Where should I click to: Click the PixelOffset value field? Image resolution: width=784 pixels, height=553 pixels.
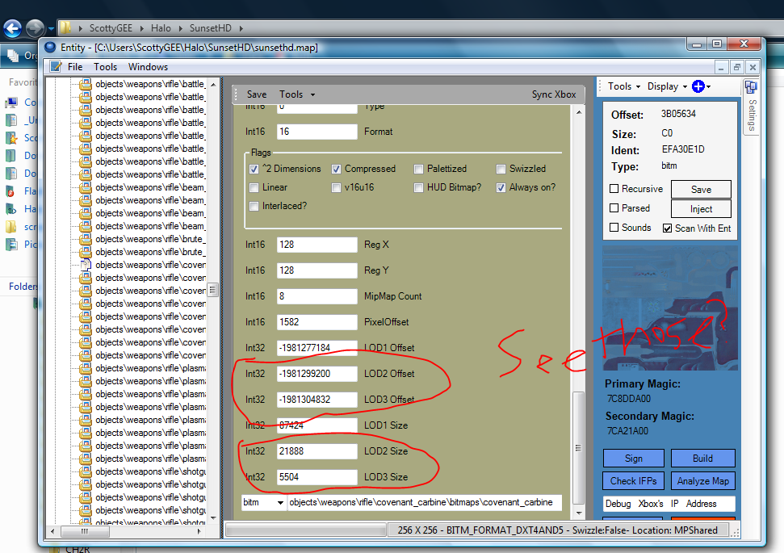tap(317, 322)
